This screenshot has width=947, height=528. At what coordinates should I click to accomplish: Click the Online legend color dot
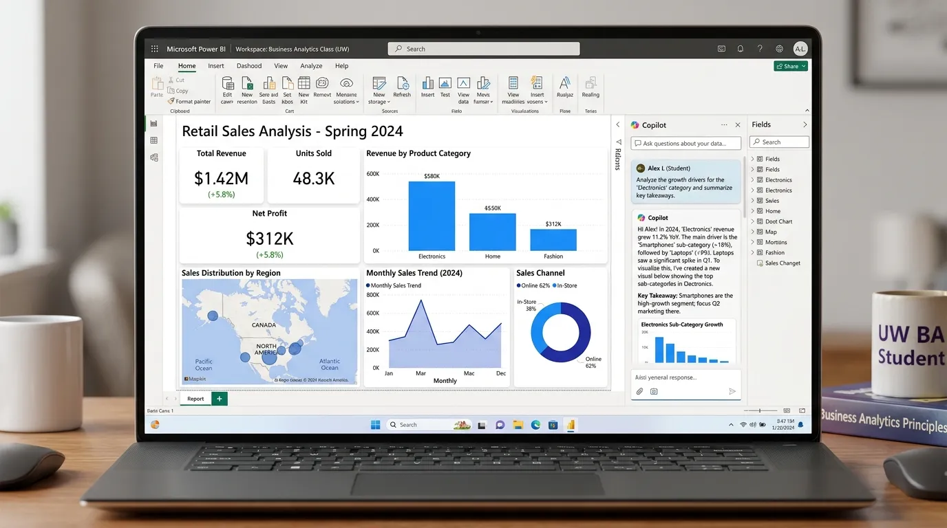pyautogui.click(x=518, y=285)
